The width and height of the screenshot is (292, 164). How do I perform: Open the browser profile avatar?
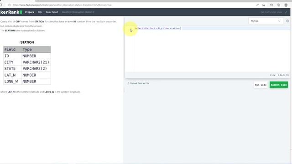click(x=286, y=5)
